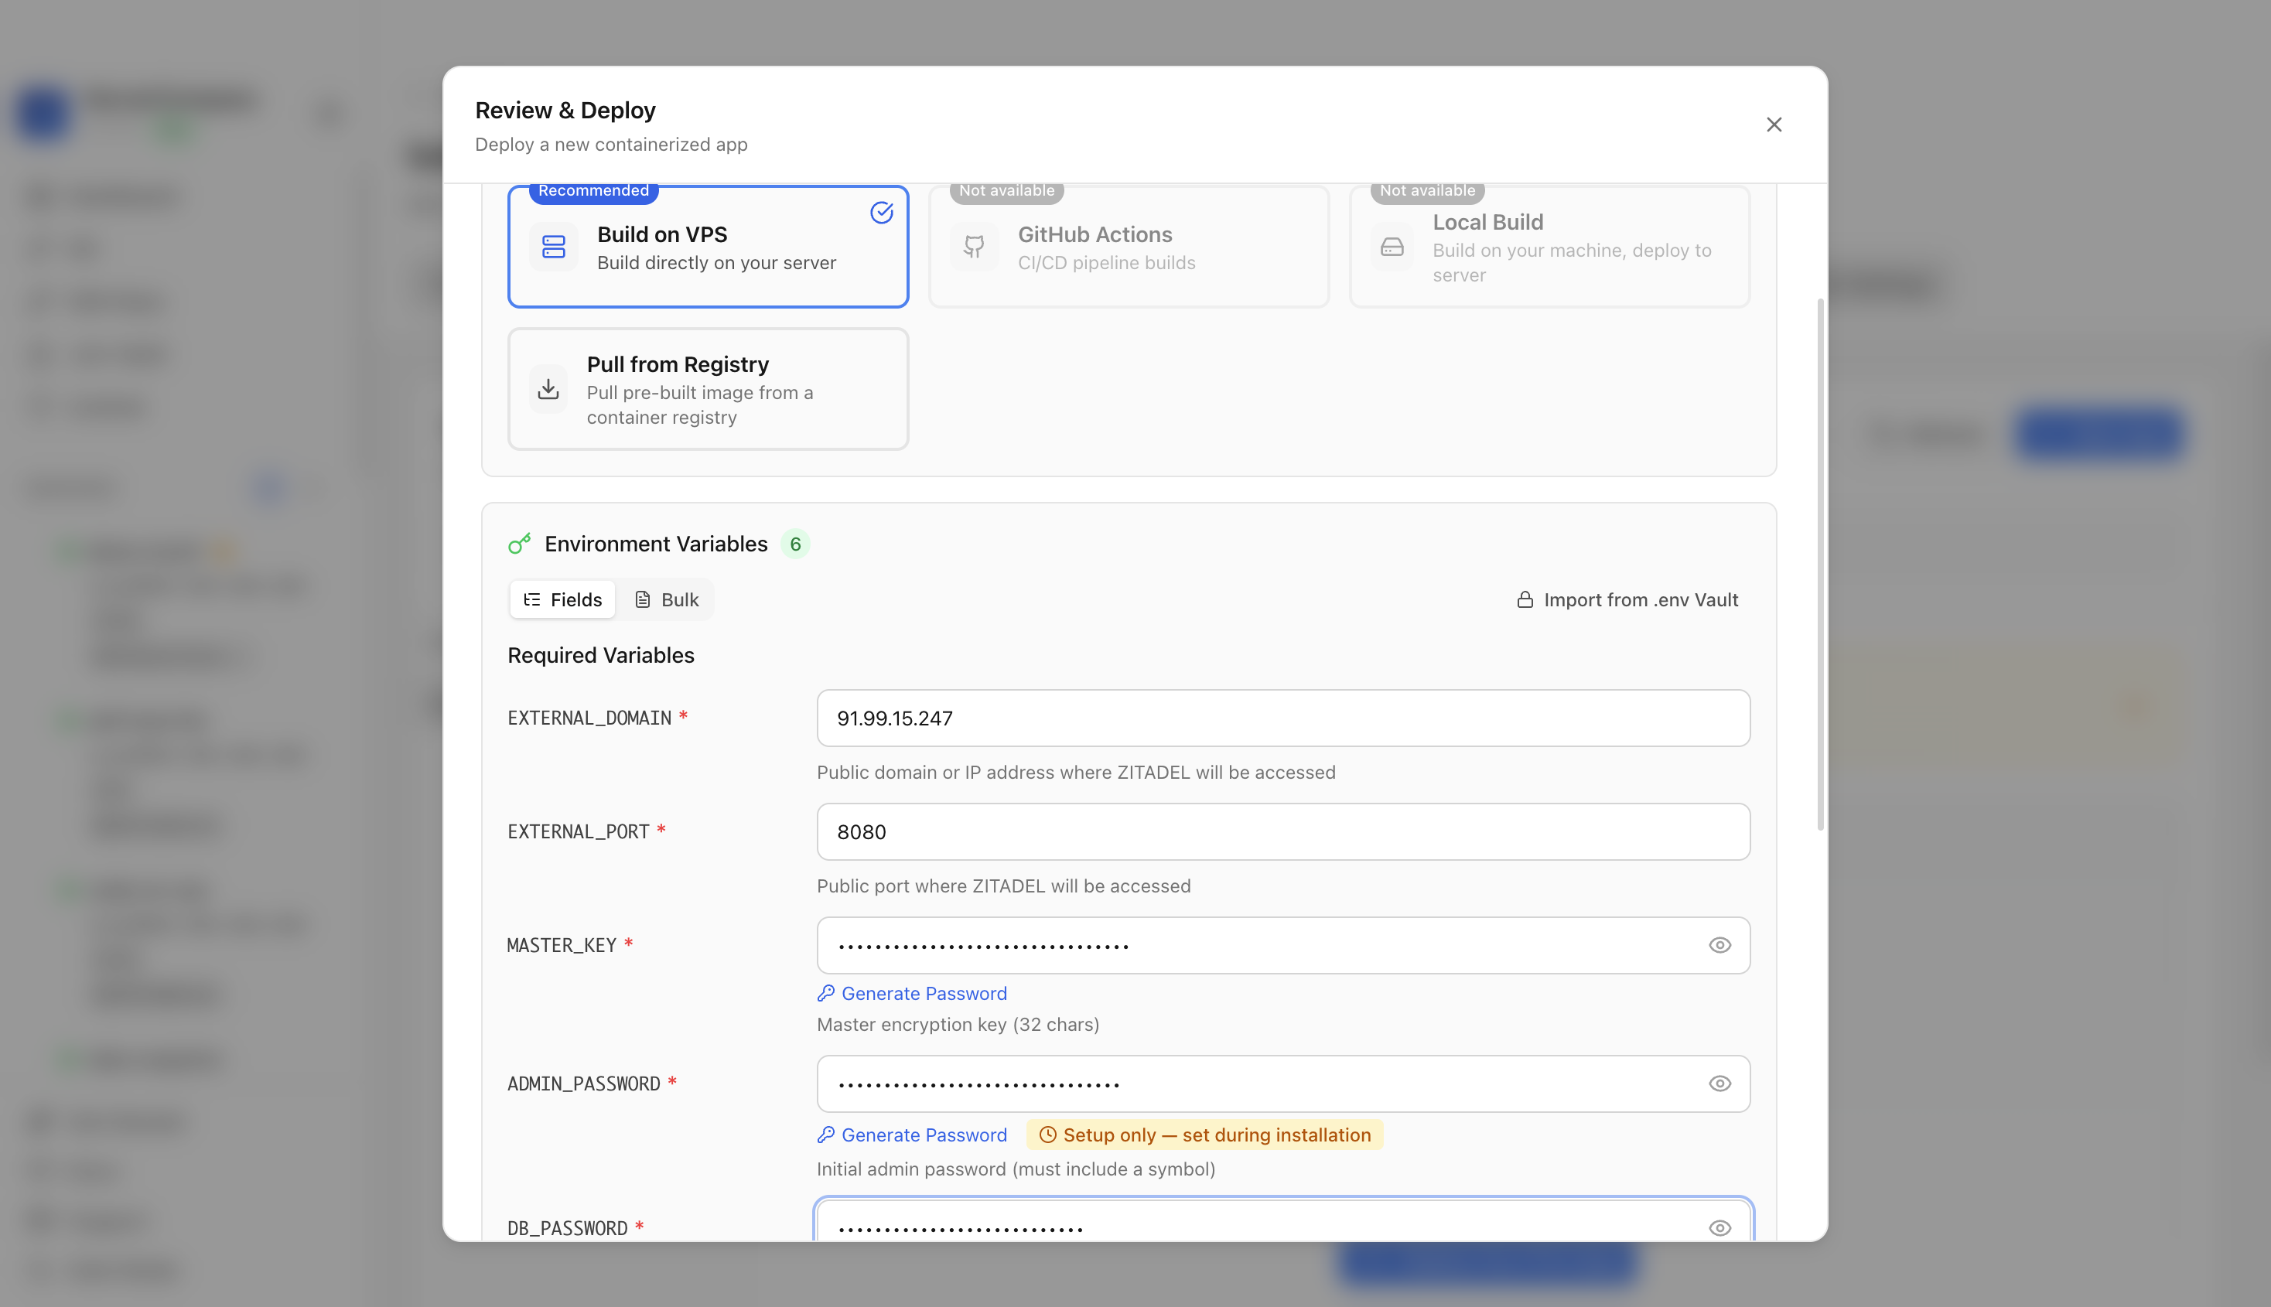Image resolution: width=2271 pixels, height=1307 pixels.
Task: Click the Local Build drive icon
Action: coord(1392,247)
